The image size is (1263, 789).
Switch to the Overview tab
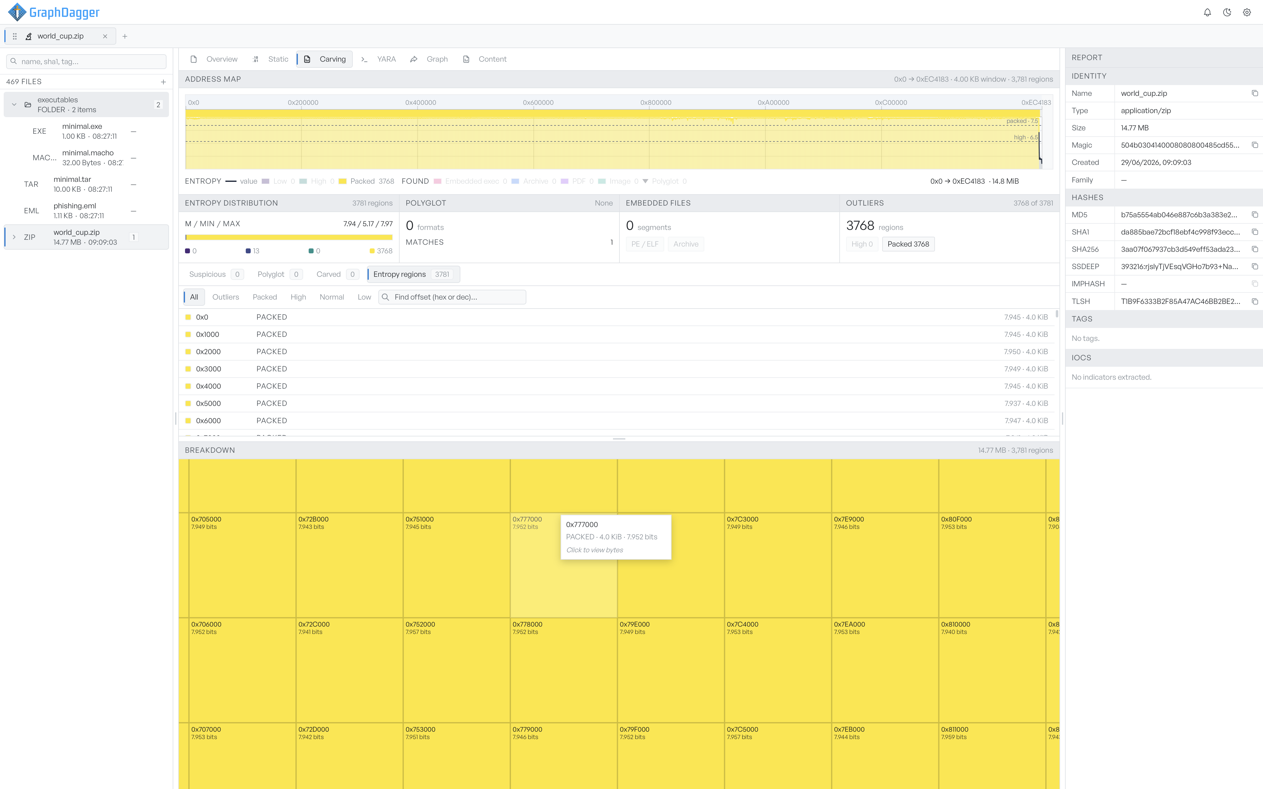214,59
